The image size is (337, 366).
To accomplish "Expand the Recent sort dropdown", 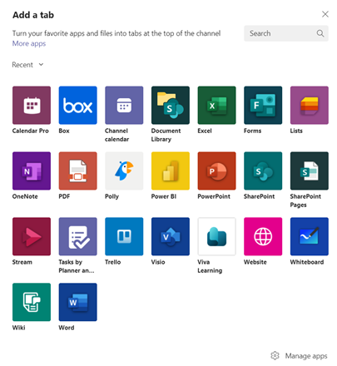I will 27,65.
